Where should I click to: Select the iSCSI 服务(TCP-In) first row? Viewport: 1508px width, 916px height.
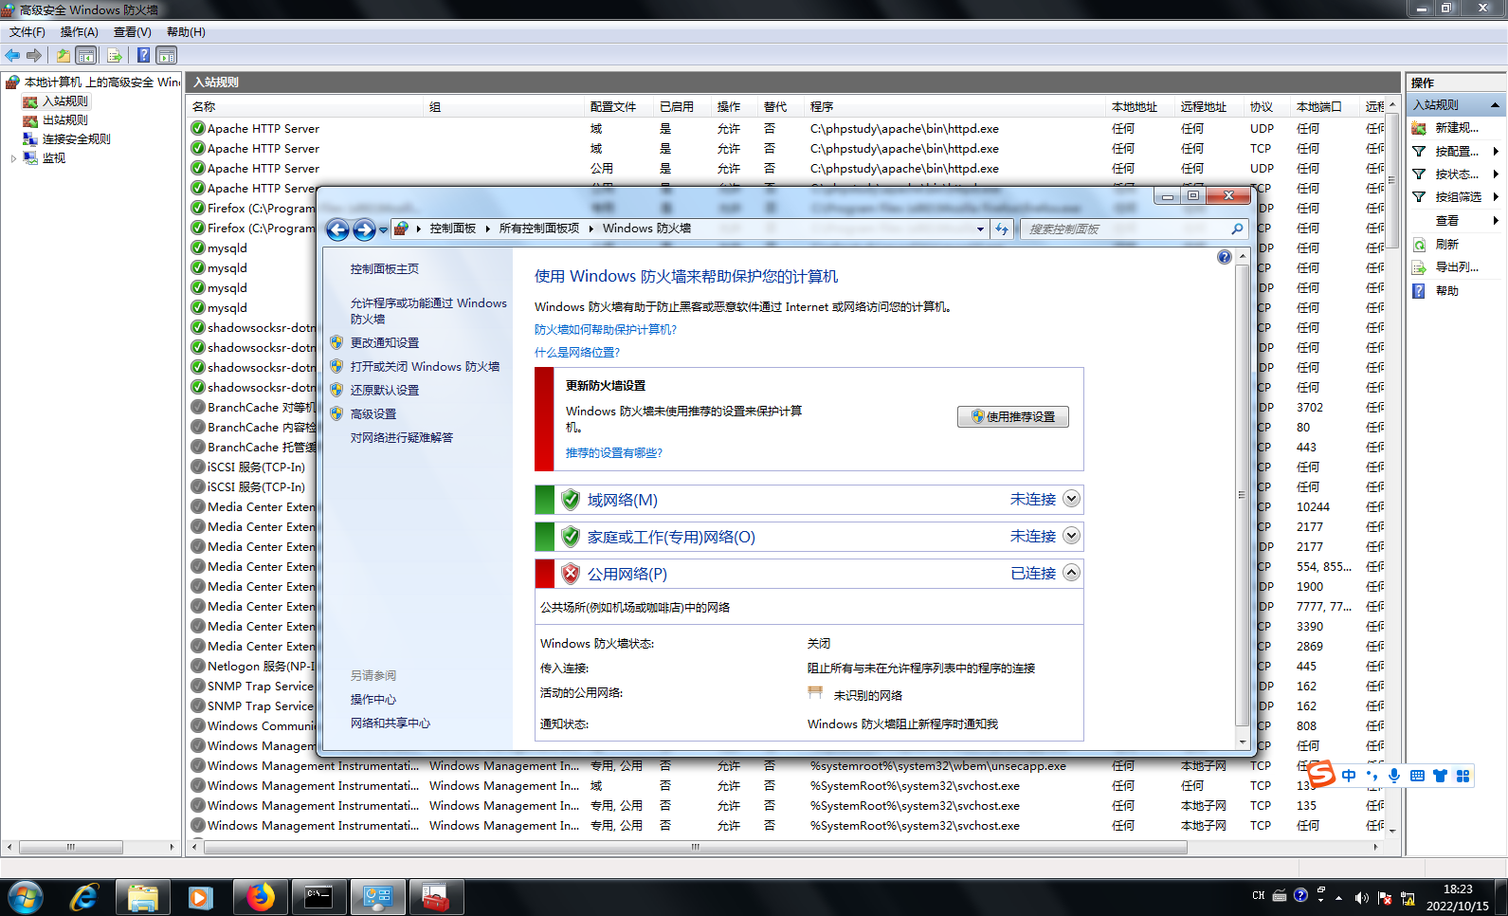256,467
